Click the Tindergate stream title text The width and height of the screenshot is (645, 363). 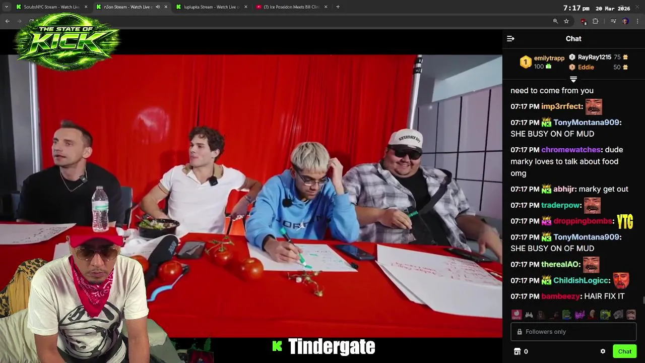tap(332, 346)
